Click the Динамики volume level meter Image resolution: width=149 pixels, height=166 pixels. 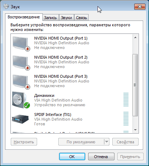126,99
